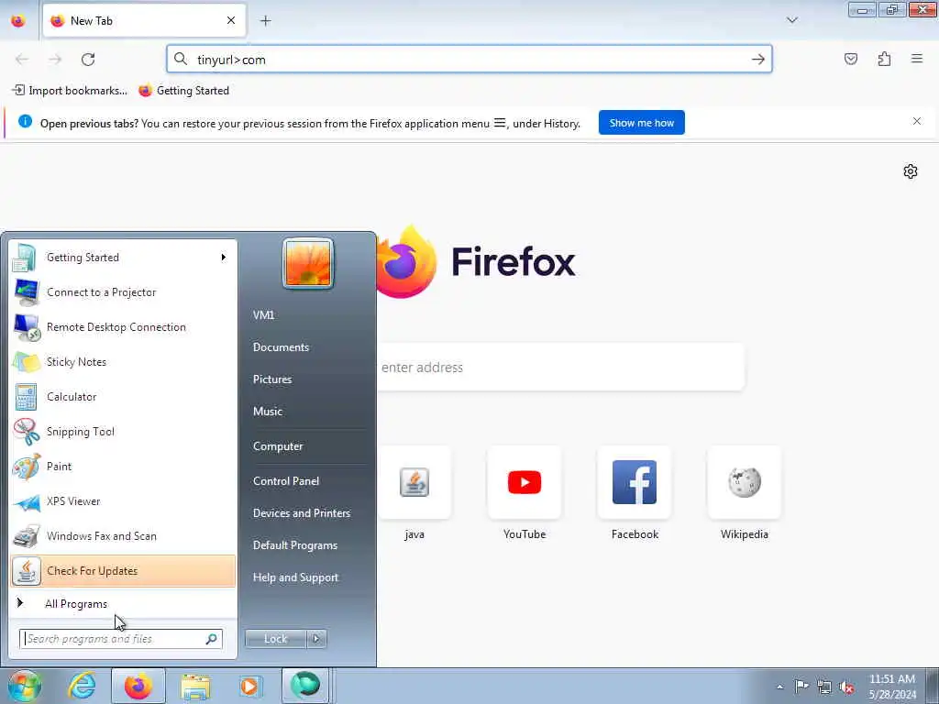Click the muted volume tray icon
Viewport: 939px width, 704px height.
click(846, 687)
